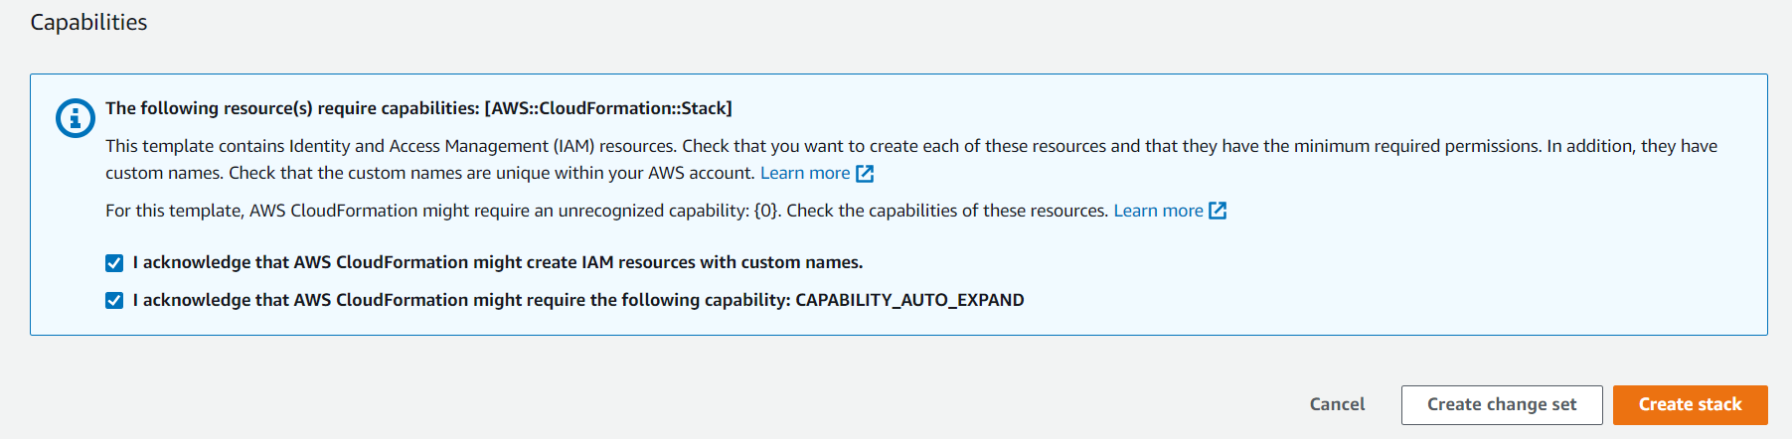Click the IAM custom names acknowledgment label
The height and width of the screenshot is (439, 1792).
pos(497,262)
